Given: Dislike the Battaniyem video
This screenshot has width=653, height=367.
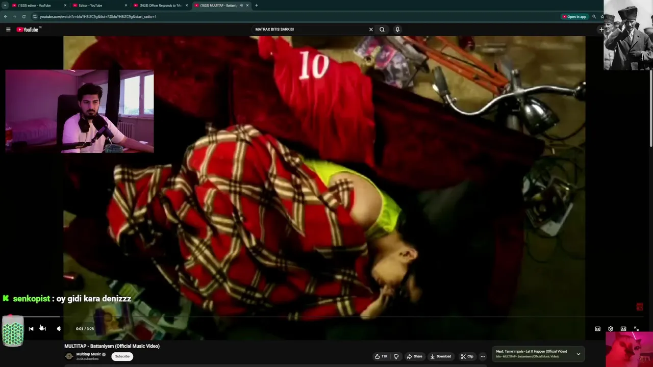Looking at the screenshot, I should pyautogui.click(x=396, y=356).
